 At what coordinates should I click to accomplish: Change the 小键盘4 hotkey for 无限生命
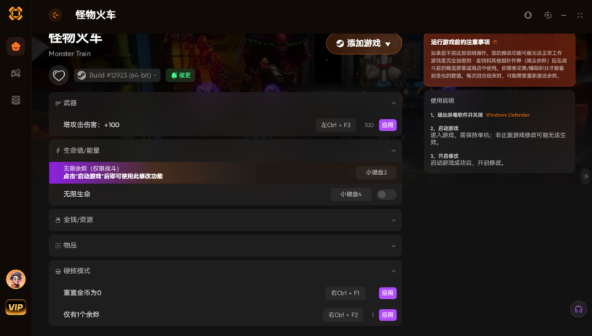[350, 194]
